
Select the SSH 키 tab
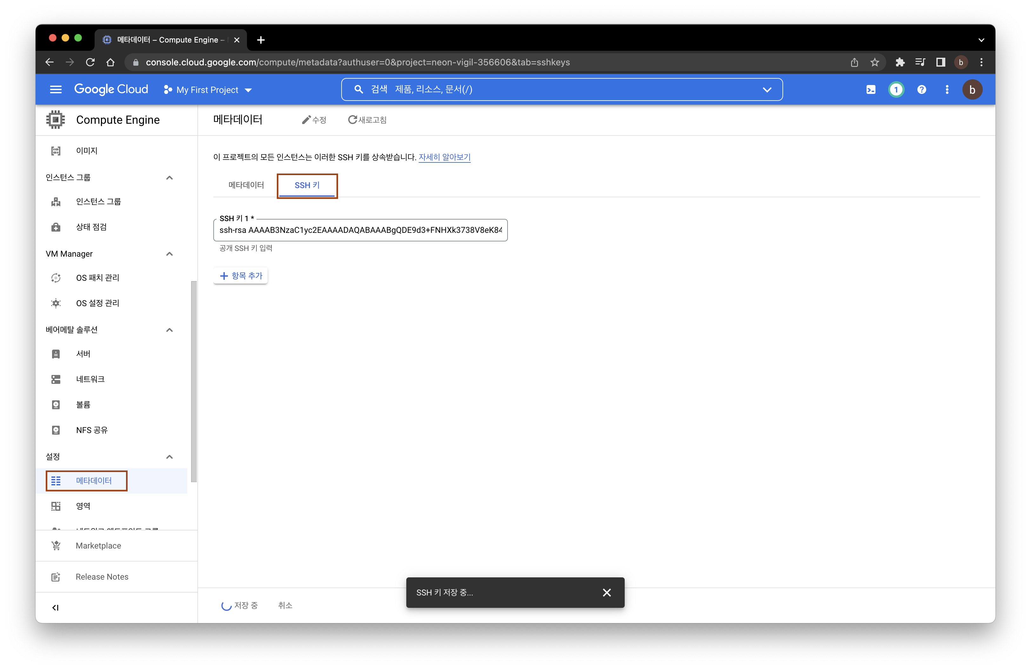click(307, 185)
